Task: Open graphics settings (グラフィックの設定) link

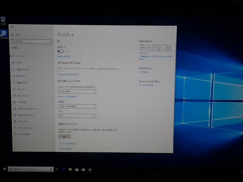Action: pyautogui.click(x=65, y=149)
